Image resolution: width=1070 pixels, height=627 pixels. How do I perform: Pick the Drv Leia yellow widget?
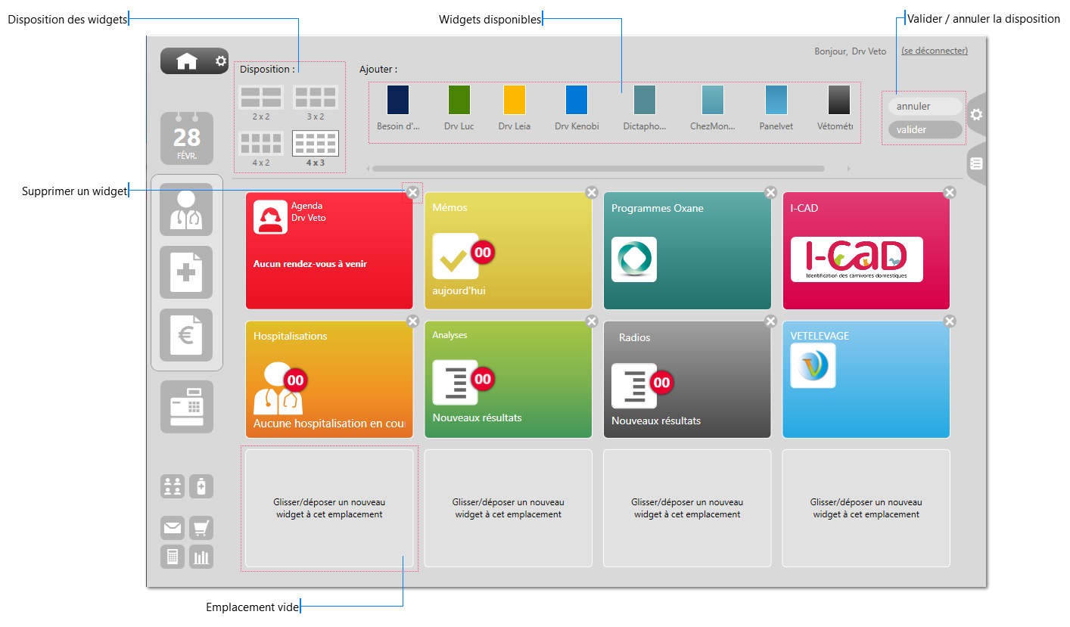[515, 100]
